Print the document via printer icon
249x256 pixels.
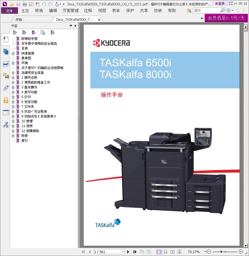coord(25,4)
